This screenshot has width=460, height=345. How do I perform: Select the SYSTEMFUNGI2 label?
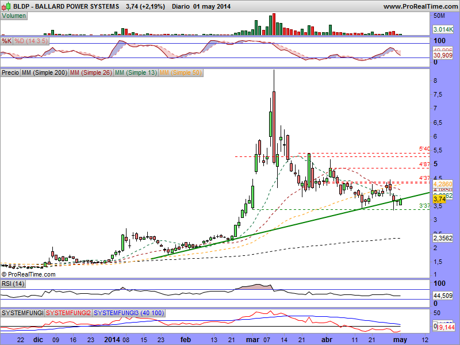point(68,313)
